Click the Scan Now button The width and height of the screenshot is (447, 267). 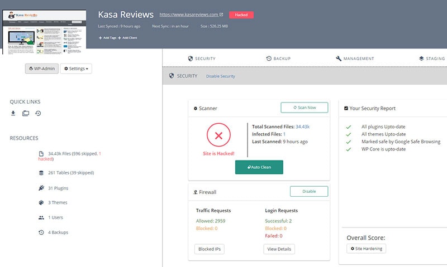point(304,108)
